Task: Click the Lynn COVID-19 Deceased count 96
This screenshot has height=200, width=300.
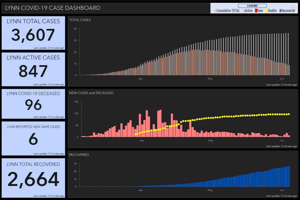Action: 33,105
